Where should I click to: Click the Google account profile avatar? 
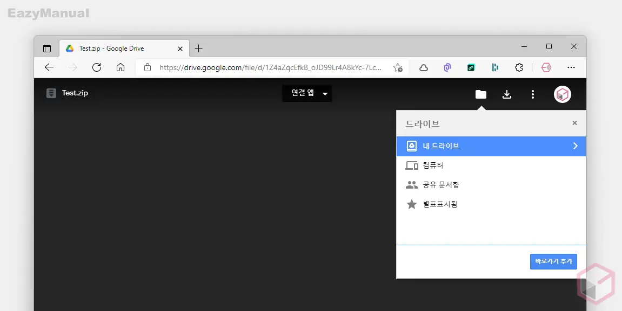pos(563,94)
